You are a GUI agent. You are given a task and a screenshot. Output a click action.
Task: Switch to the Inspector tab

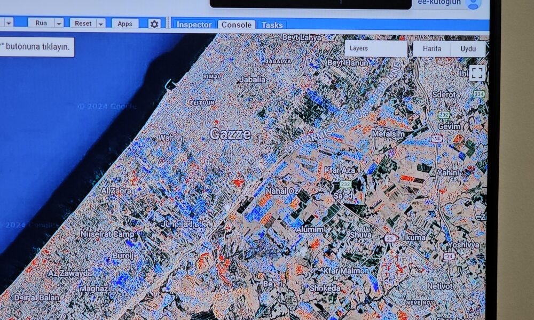coord(194,25)
